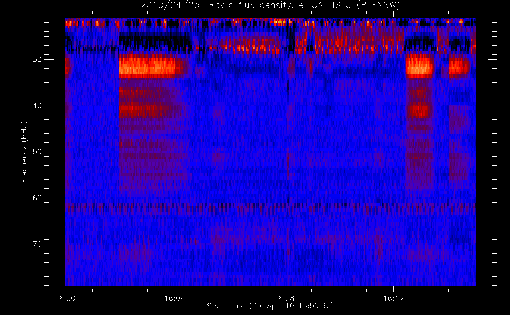Click the plot title "2010/04/25 Radio flux density, e-CALLISTO (BLENSW)"
Viewport: 510px width, 315px height.
click(270, 5)
